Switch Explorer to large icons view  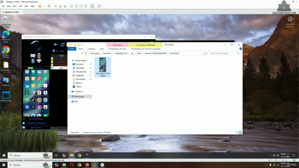[240, 133]
